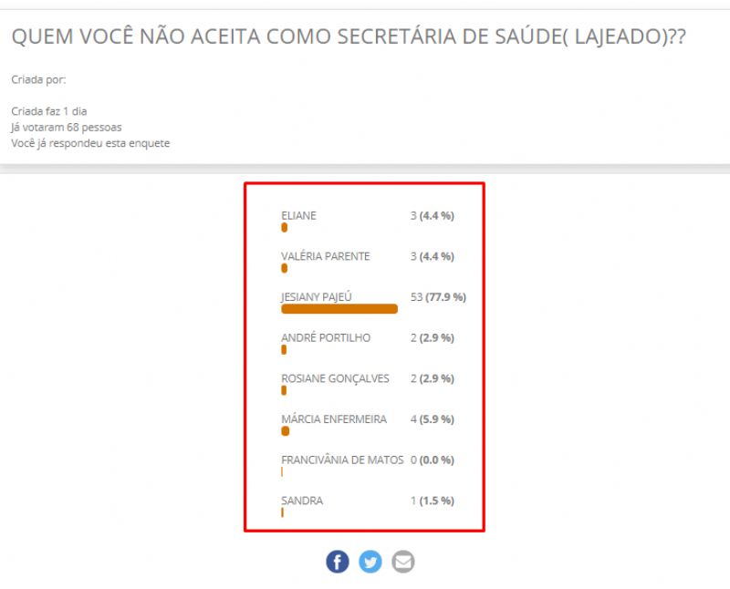
Task: Select the SANDRA poll option
Action: click(302, 501)
